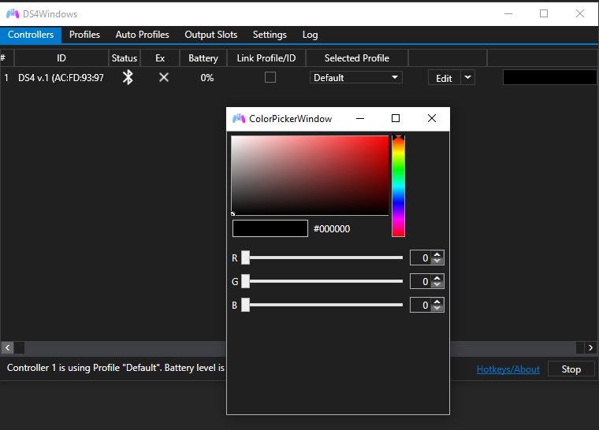View the Log tab
The image size is (599, 430).
(x=310, y=35)
